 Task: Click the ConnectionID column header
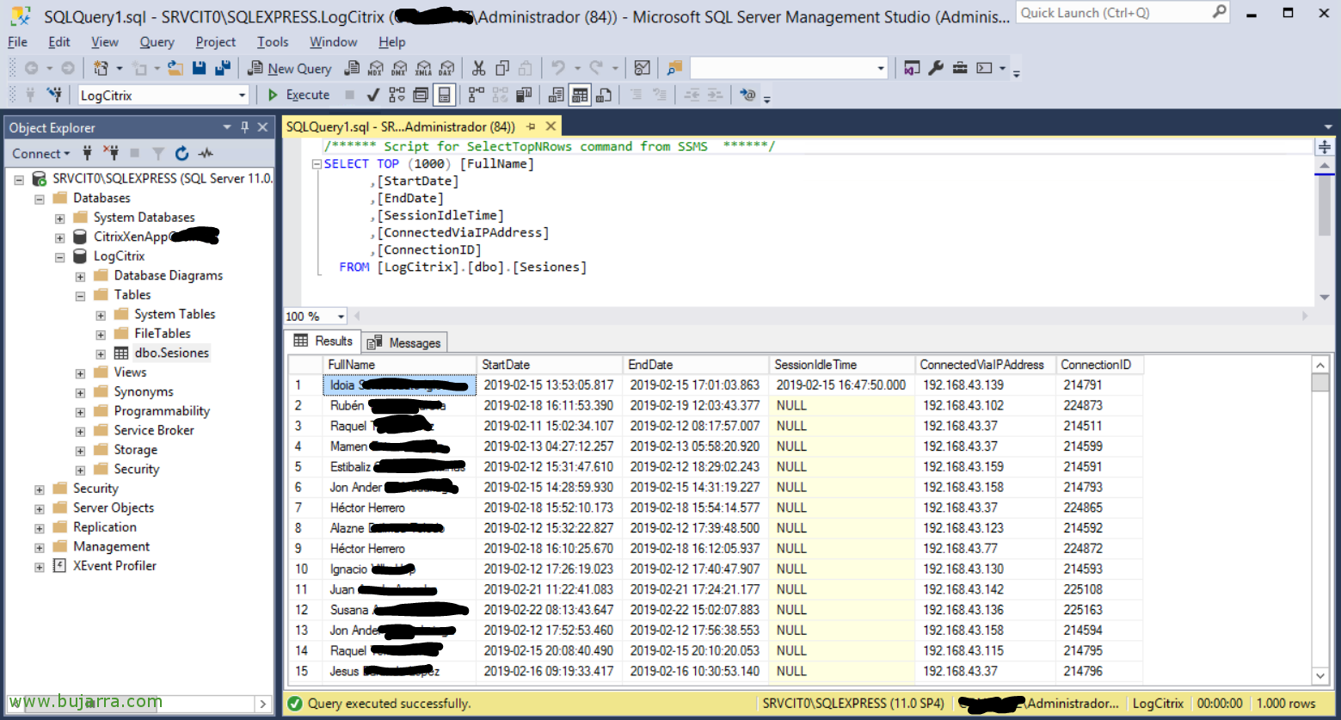click(x=1099, y=365)
